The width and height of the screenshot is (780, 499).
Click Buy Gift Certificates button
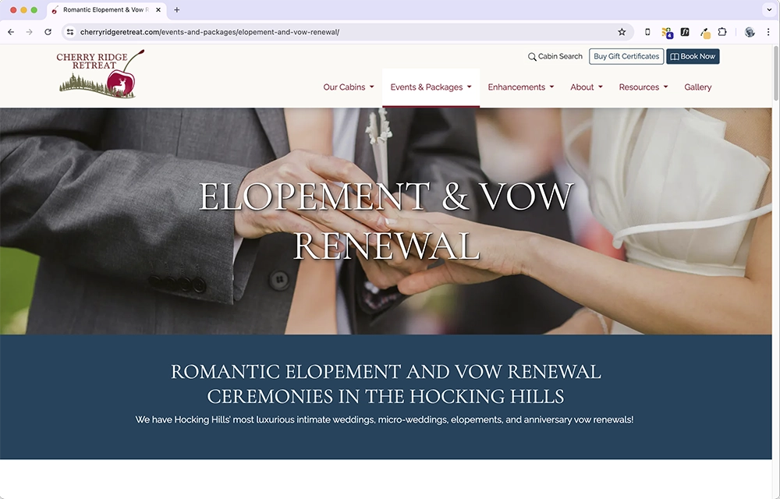[626, 56]
